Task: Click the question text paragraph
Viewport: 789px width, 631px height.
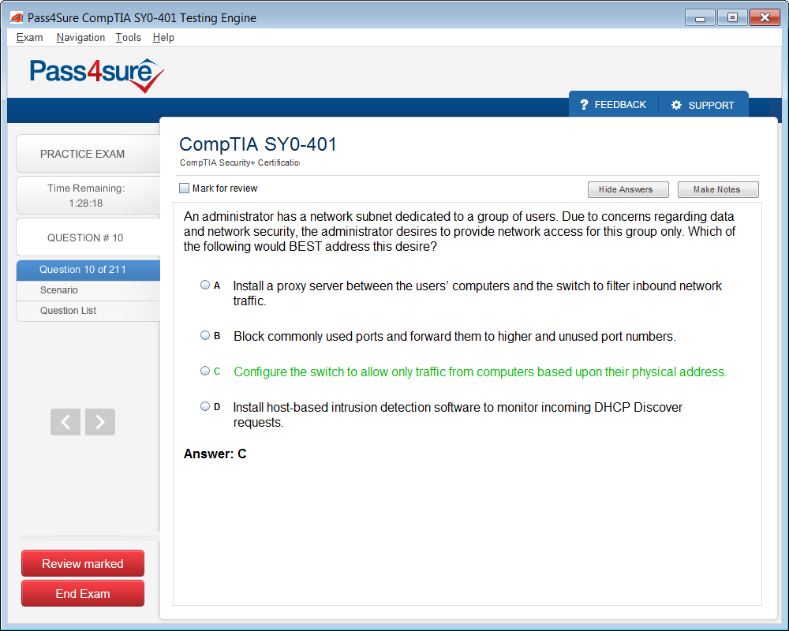Action: pyautogui.click(x=459, y=231)
